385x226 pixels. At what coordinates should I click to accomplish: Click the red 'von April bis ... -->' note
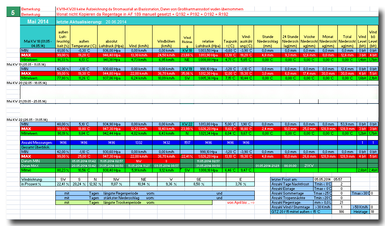(x=241, y=203)
